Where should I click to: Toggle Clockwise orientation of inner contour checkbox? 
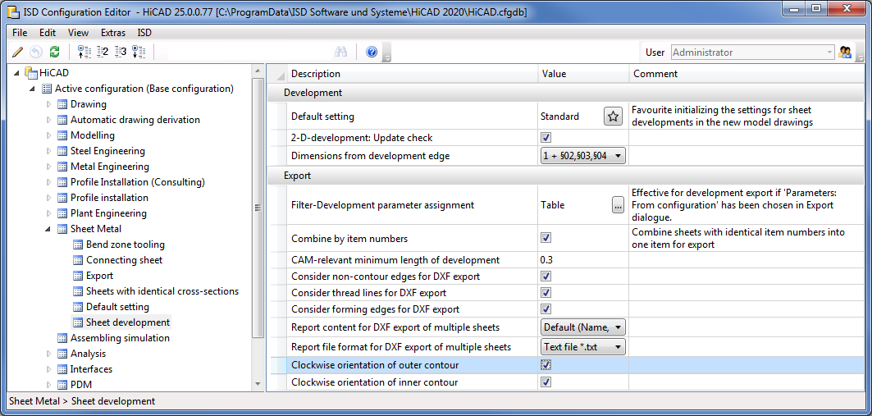coord(546,382)
